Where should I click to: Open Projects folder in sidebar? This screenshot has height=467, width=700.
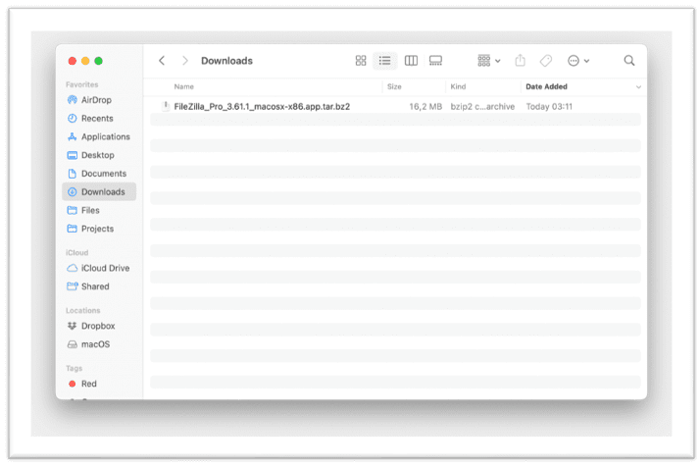pos(99,229)
